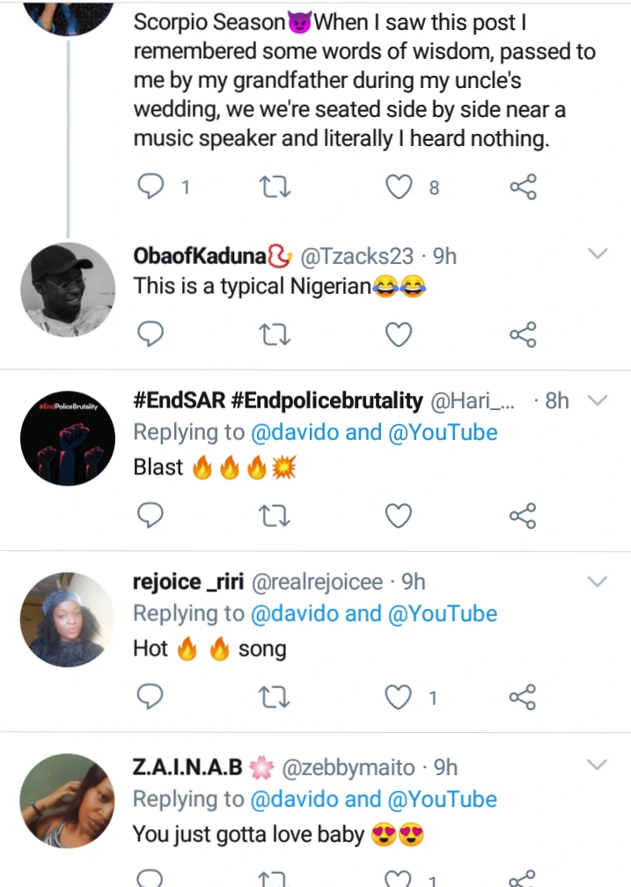Like rejoice_riri's 'Hot song' tweet
Viewport: 631px width, 887px height.
(400, 698)
